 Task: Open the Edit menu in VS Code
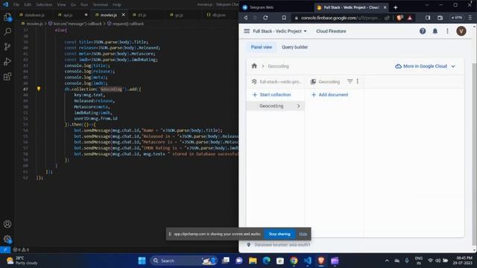point(28,4)
